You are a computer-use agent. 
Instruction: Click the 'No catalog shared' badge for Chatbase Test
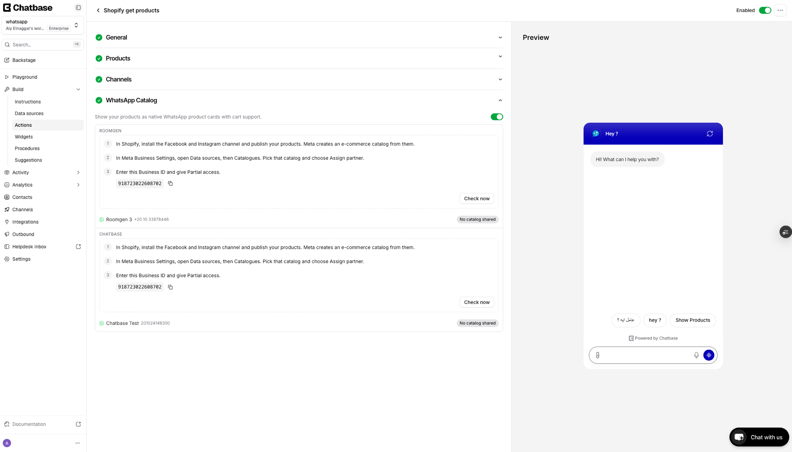(x=477, y=323)
